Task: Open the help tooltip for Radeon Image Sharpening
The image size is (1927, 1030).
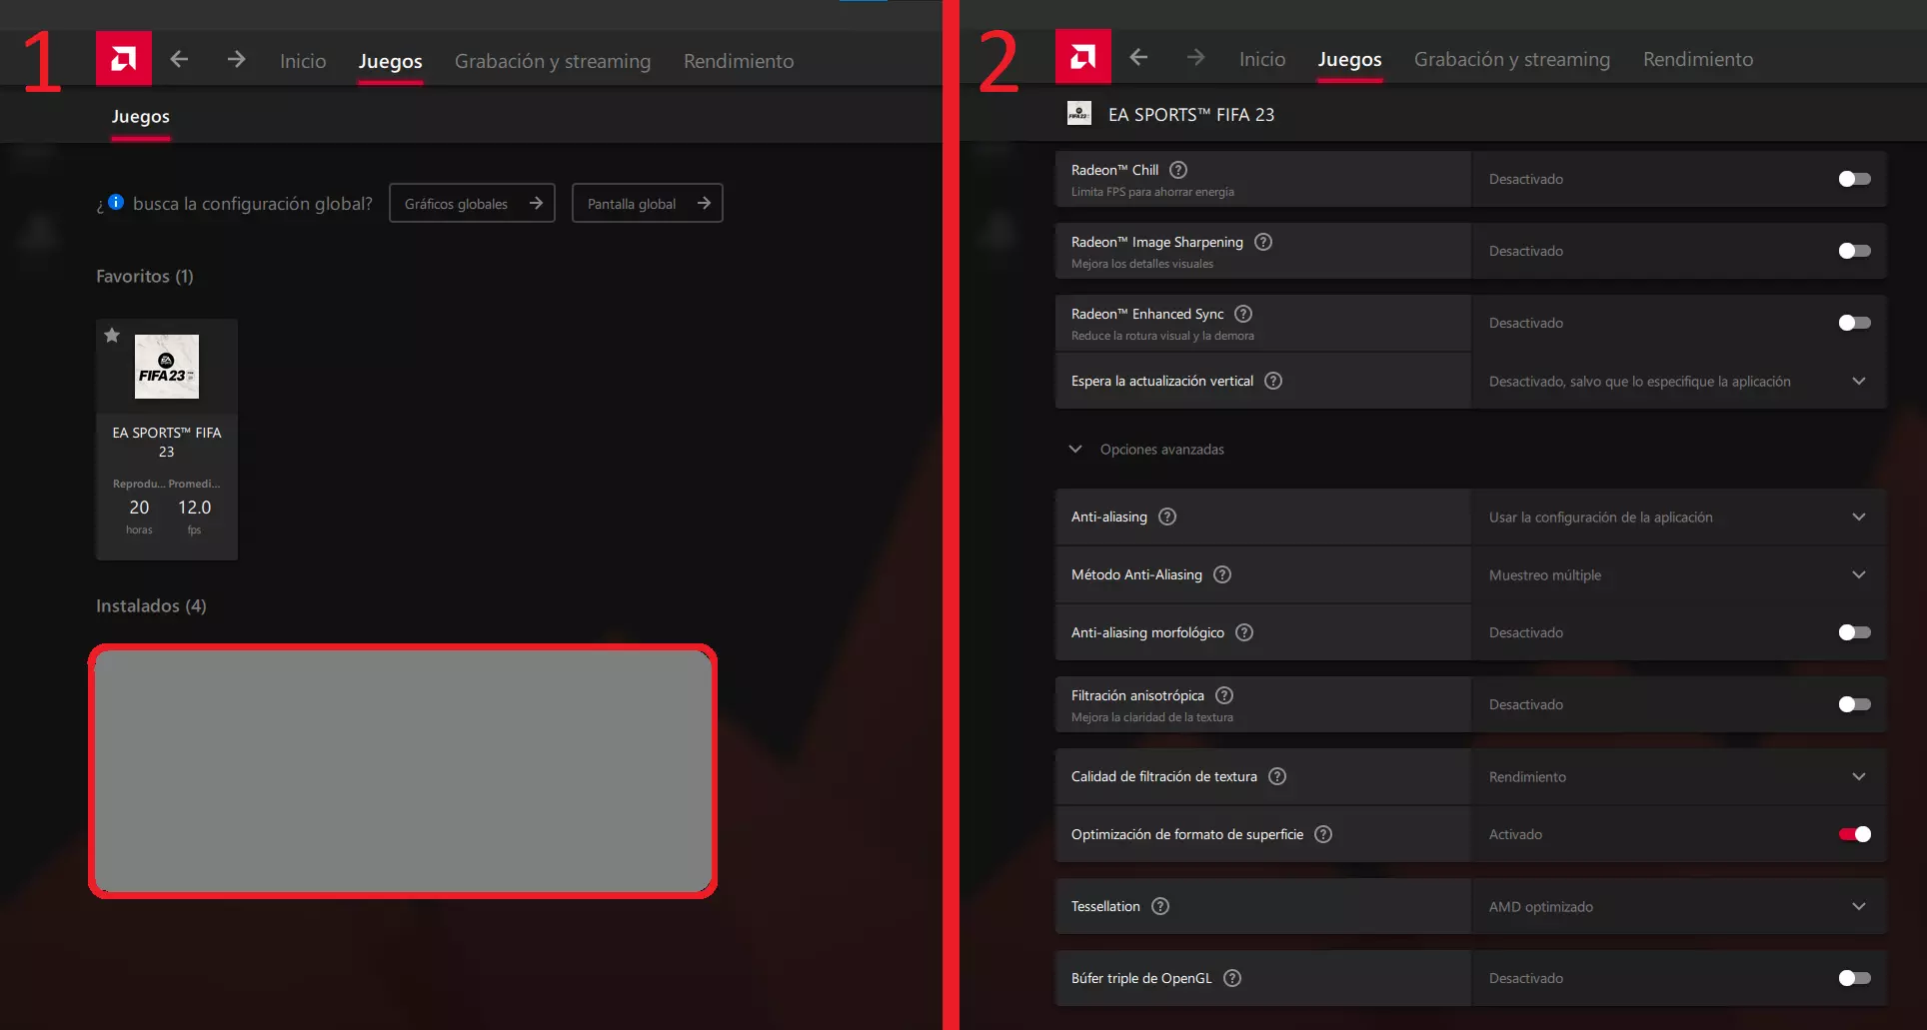Action: pyautogui.click(x=1263, y=242)
